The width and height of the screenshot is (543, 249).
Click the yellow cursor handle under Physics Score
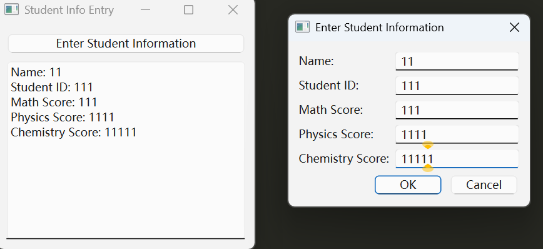[x=428, y=145]
